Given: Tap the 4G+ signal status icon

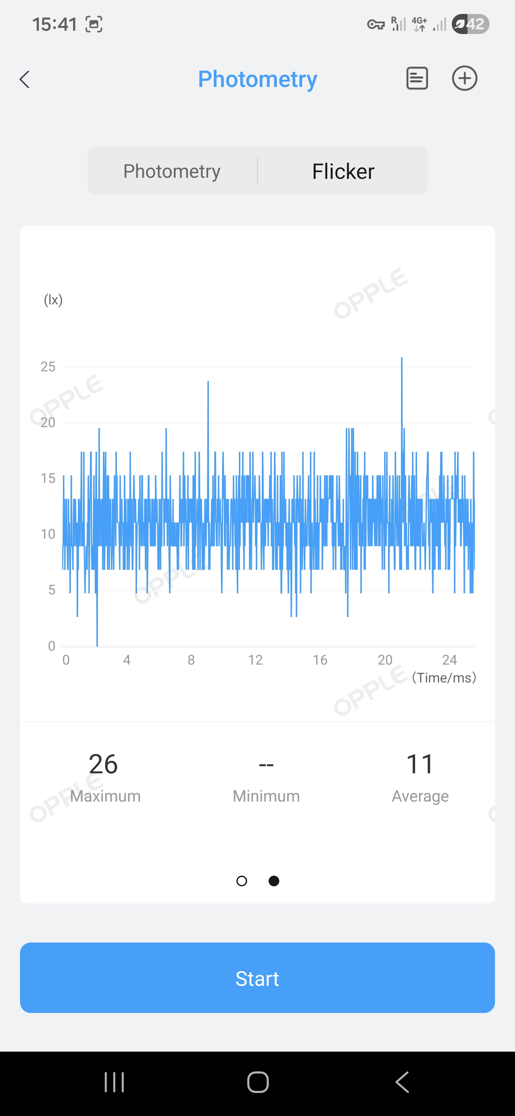Looking at the screenshot, I should 419,24.
